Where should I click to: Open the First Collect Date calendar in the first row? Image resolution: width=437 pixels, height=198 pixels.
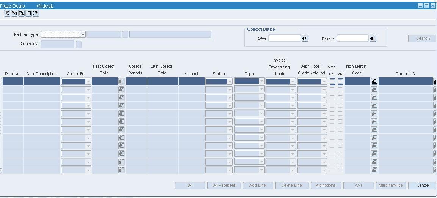pyautogui.click(x=122, y=81)
